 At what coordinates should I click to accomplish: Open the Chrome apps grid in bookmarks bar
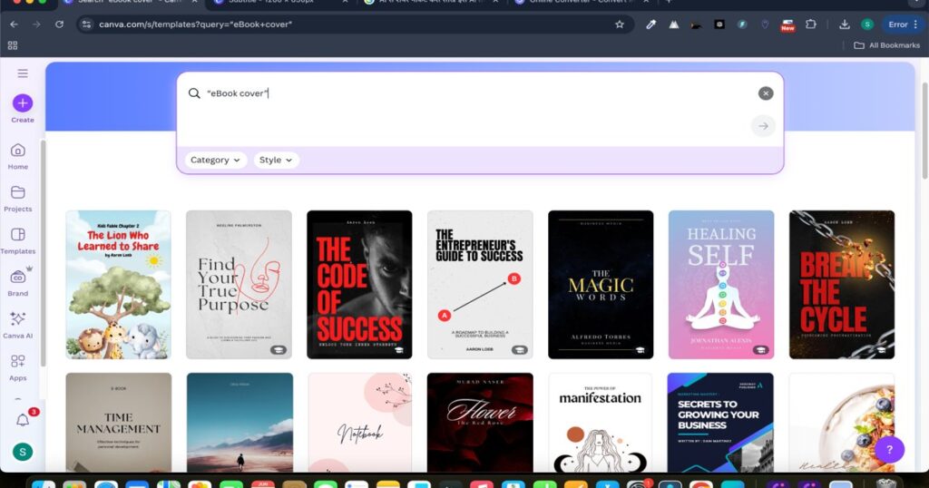coord(13,45)
